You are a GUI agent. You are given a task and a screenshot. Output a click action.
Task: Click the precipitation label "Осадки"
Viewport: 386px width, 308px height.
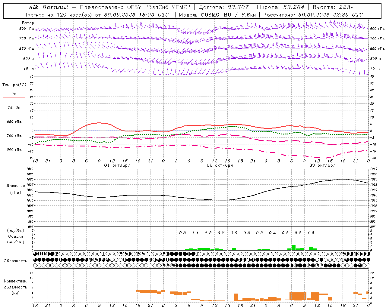tap(16, 236)
